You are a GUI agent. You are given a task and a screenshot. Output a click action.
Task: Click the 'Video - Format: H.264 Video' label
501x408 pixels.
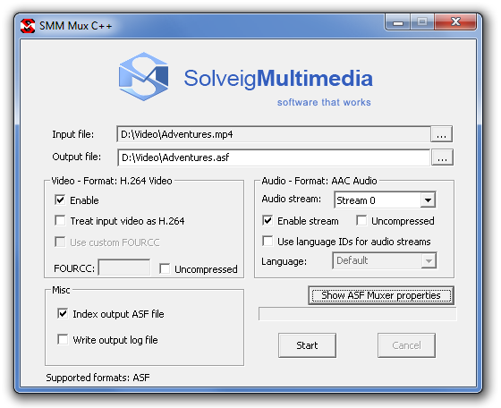point(112,181)
